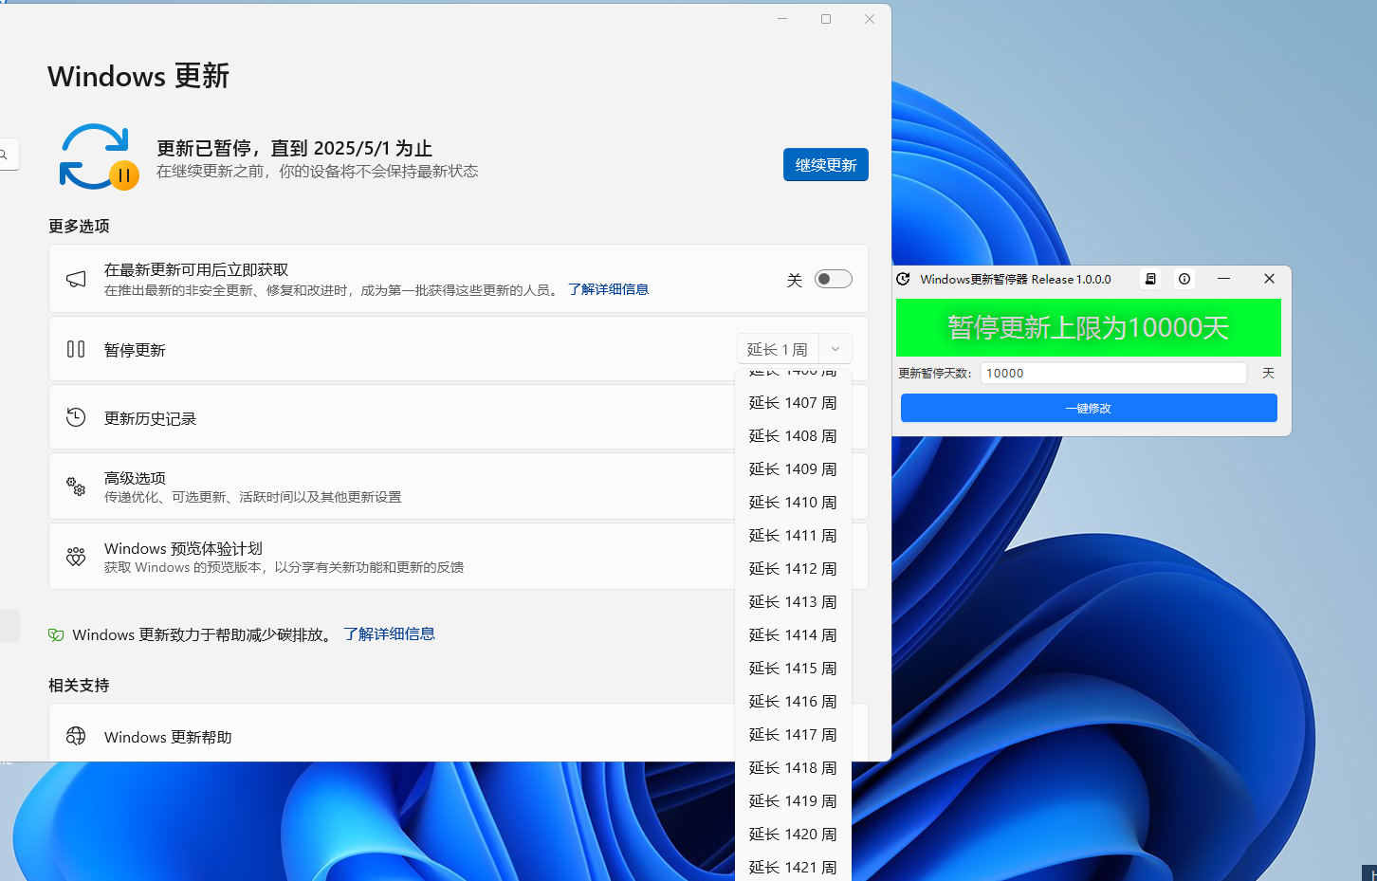Click the pause icon next to 暂停更新
Screen dimensions: 1377x881
pos(76,349)
